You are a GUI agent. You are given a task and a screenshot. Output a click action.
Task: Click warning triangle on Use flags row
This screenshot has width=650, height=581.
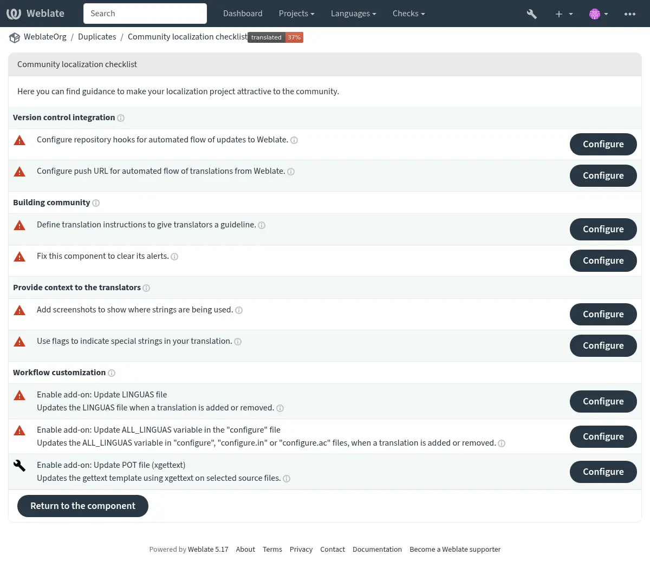pyautogui.click(x=19, y=342)
